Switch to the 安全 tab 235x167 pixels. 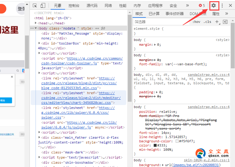(x=174, y=6)
